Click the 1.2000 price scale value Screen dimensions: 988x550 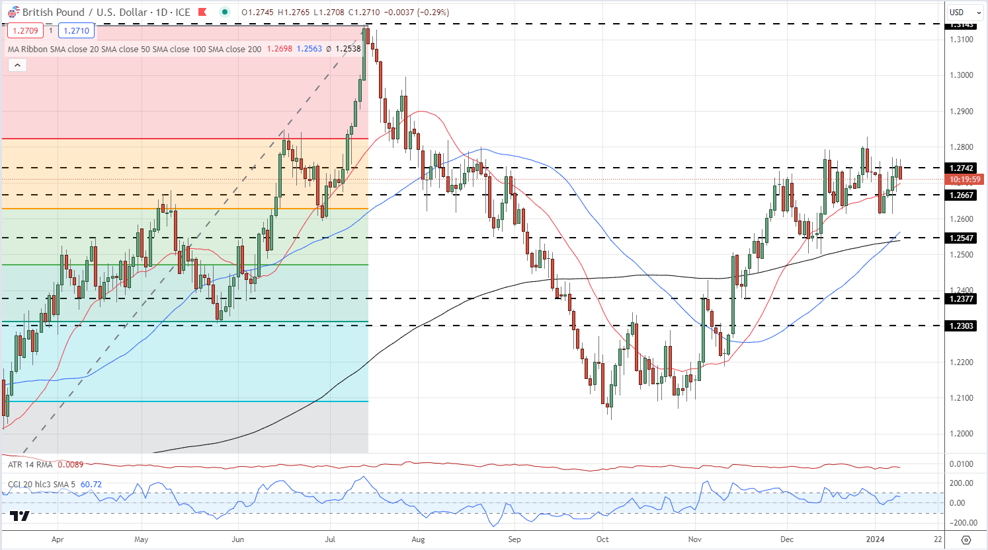(961, 434)
